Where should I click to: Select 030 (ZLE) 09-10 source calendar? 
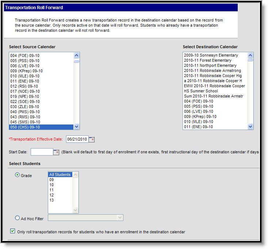pos(41,107)
